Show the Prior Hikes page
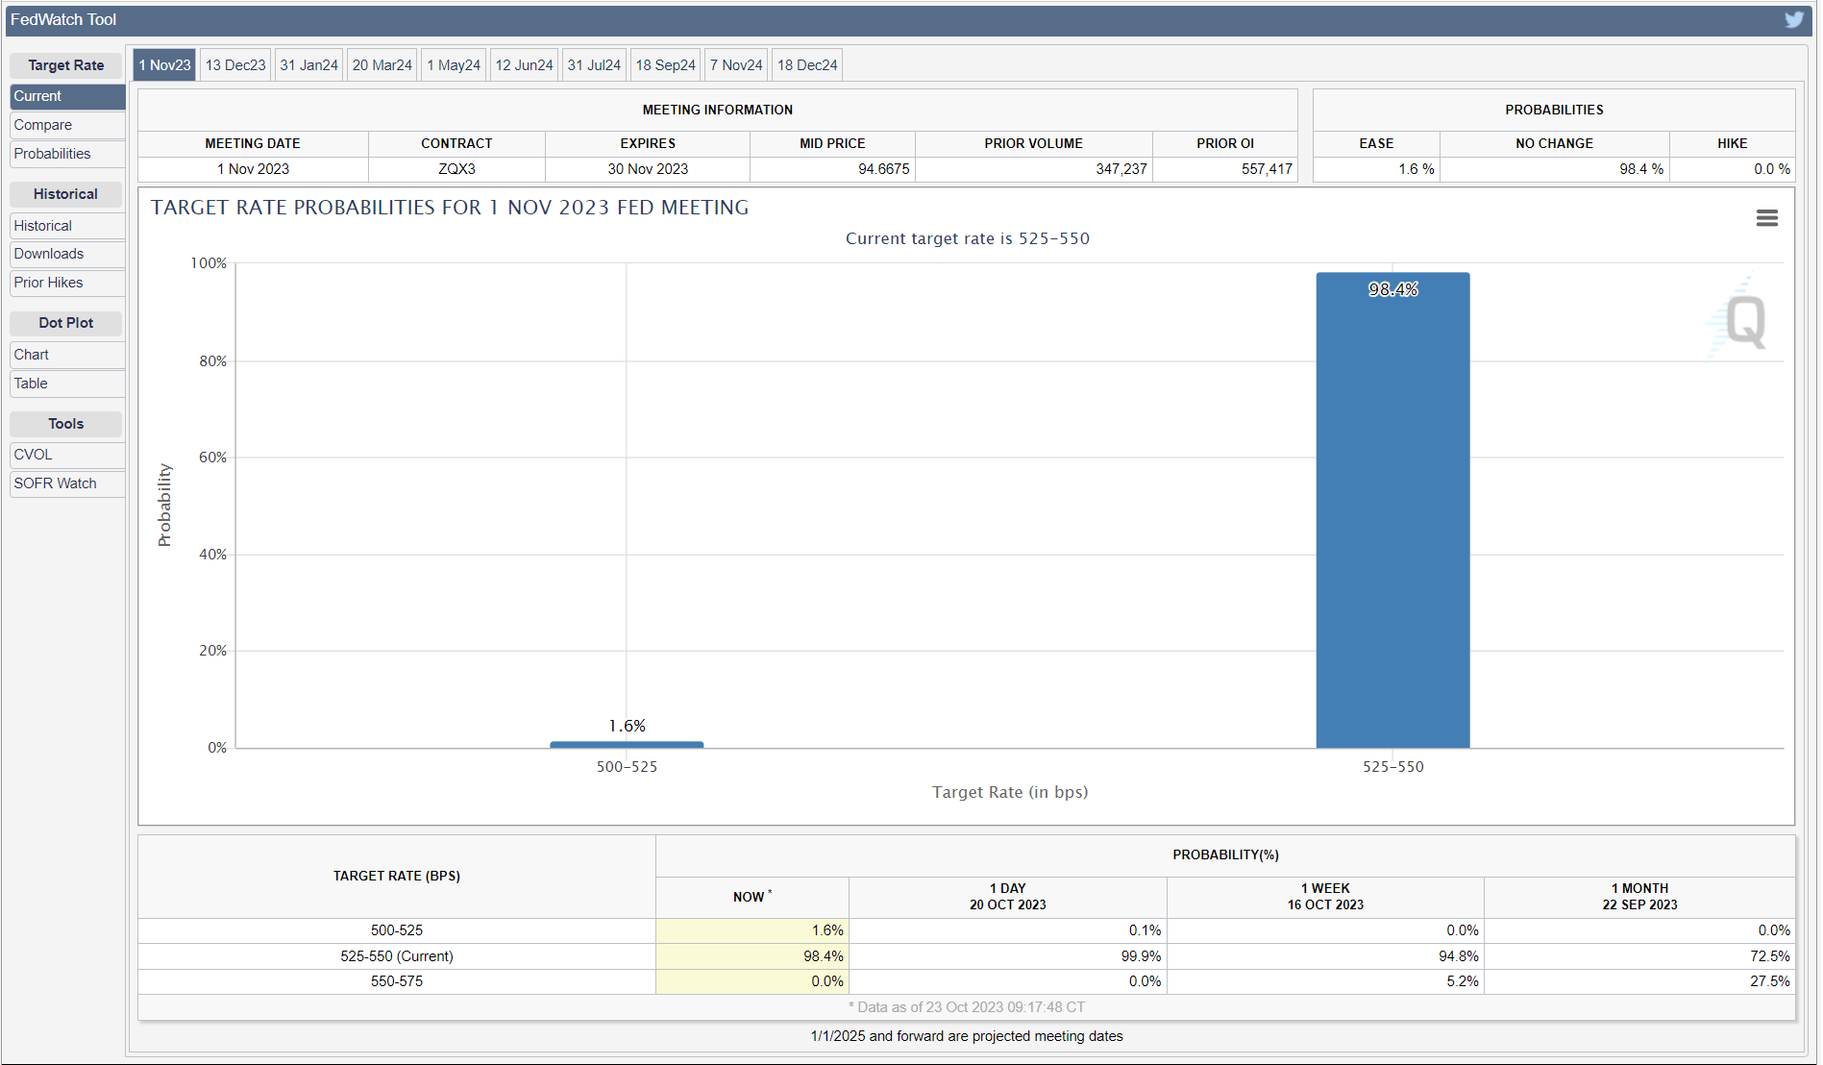Image resolution: width=1823 pixels, height=1065 pixels. [49, 283]
